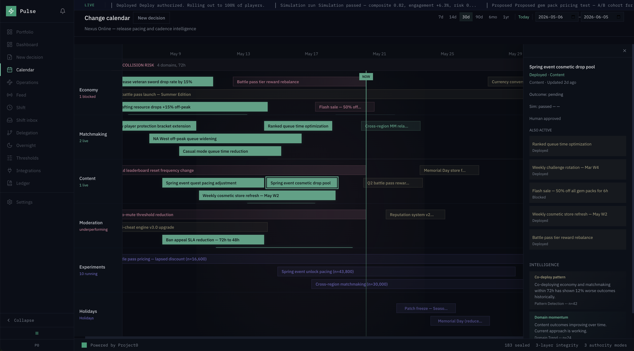The height and width of the screenshot is (351, 634).
Task: Click the Settings gear icon
Action: pyautogui.click(x=10, y=202)
